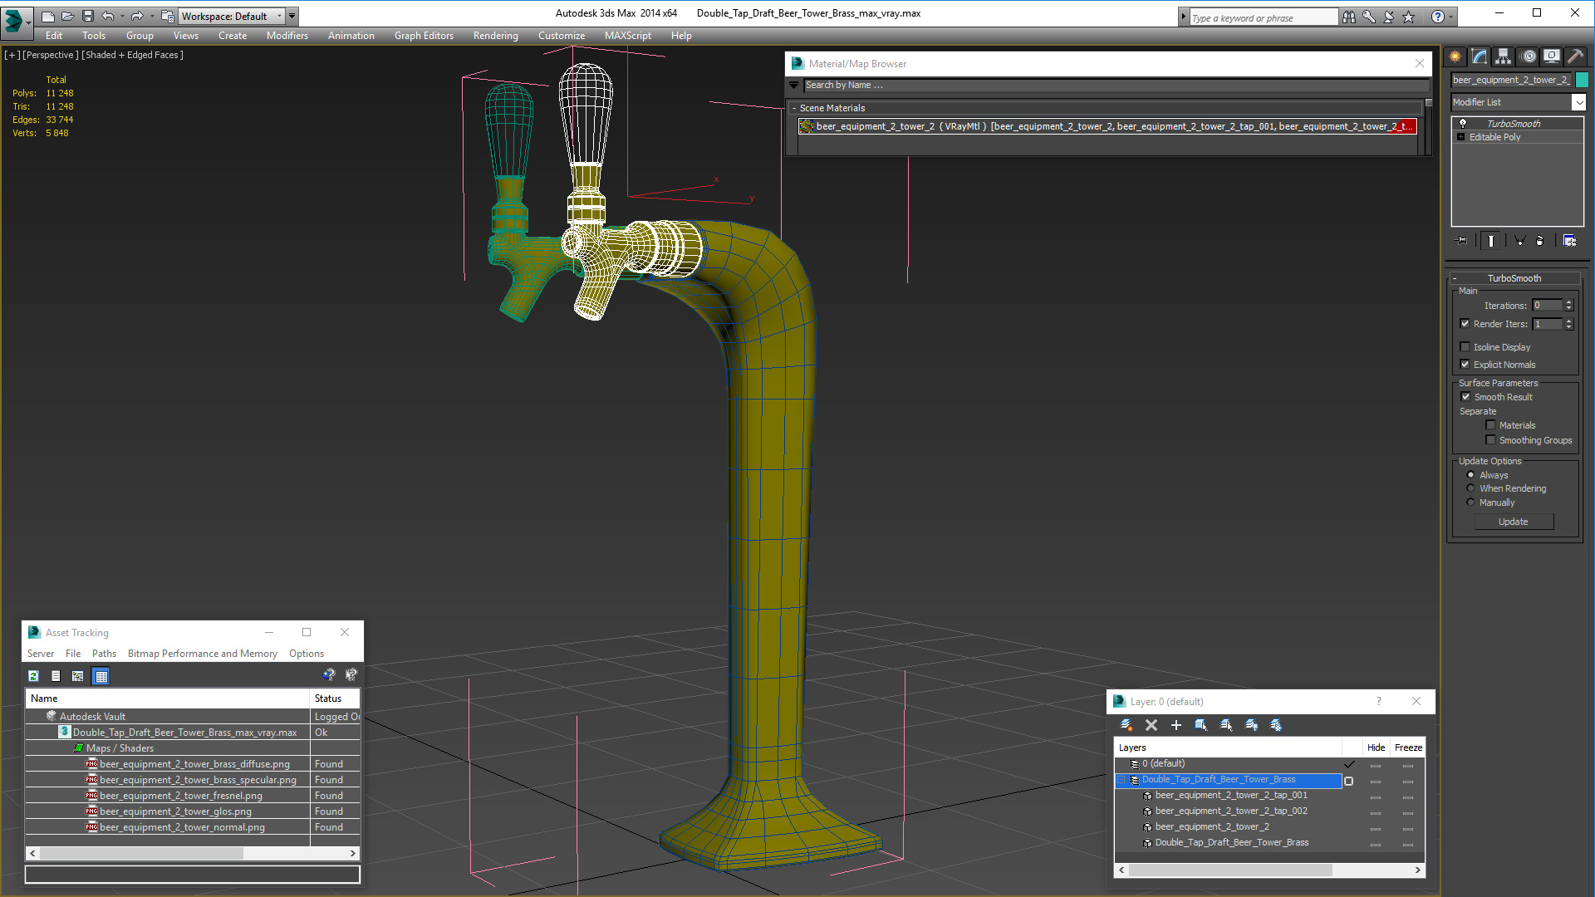This screenshot has height=897, width=1595.
Task: Open the Rendering menu
Action: [495, 36]
